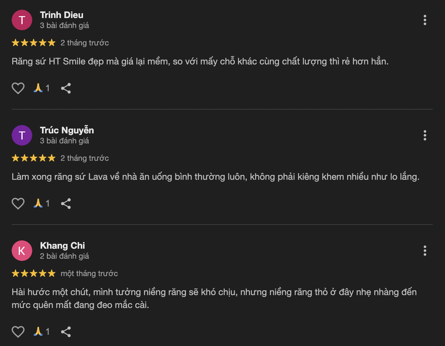Open the overflow menu on Khang Chi's review
Screen dimensions: 445x346
(x=425, y=250)
